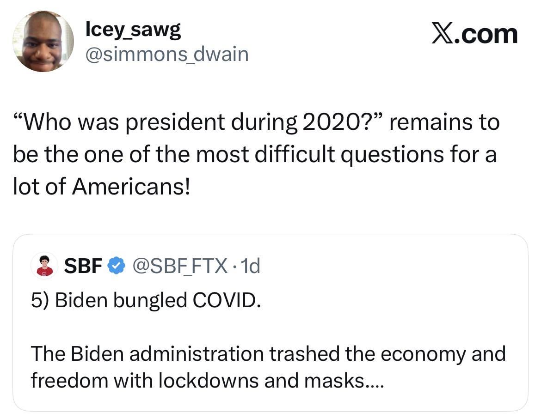Click the words "lot of Americans!"
Screen dimensions: 541x419
point(102,186)
